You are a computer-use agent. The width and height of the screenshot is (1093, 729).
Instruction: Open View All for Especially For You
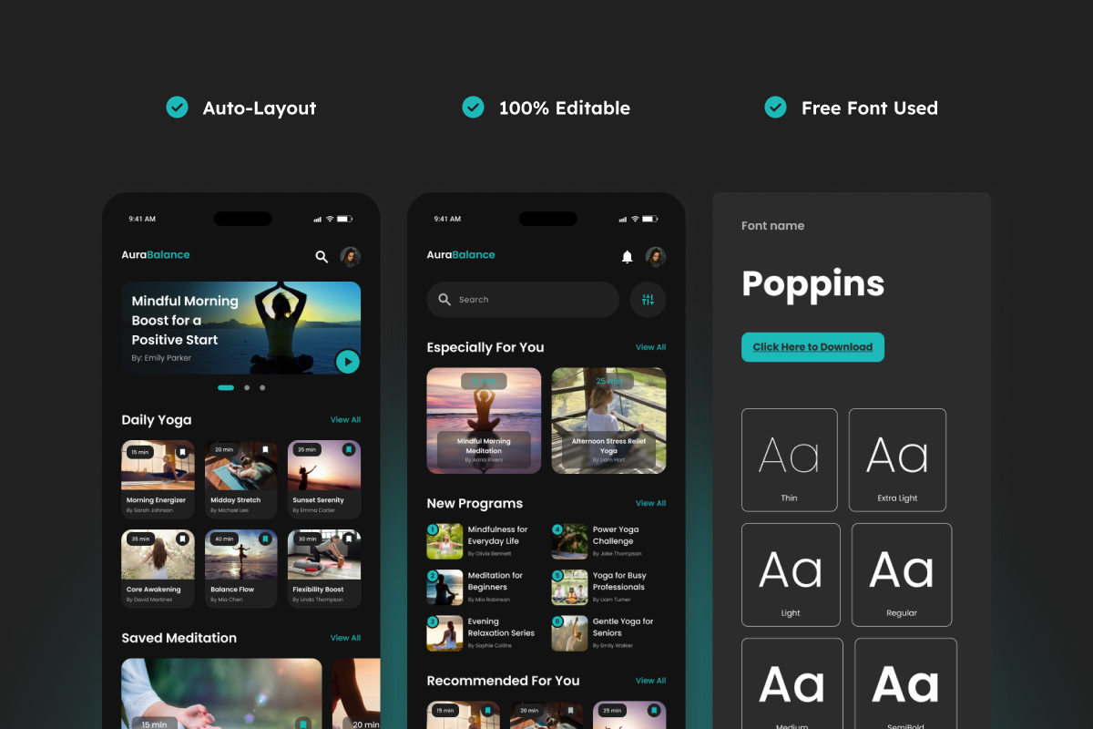click(x=650, y=347)
